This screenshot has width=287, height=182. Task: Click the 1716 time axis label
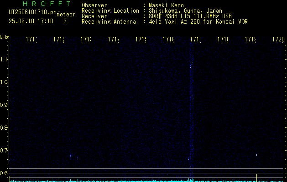tap(168, 39)
